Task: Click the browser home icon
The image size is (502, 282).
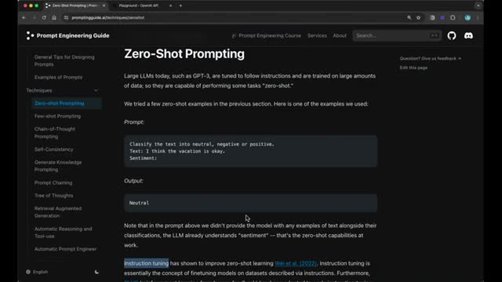Action: [x=54, y=17]
